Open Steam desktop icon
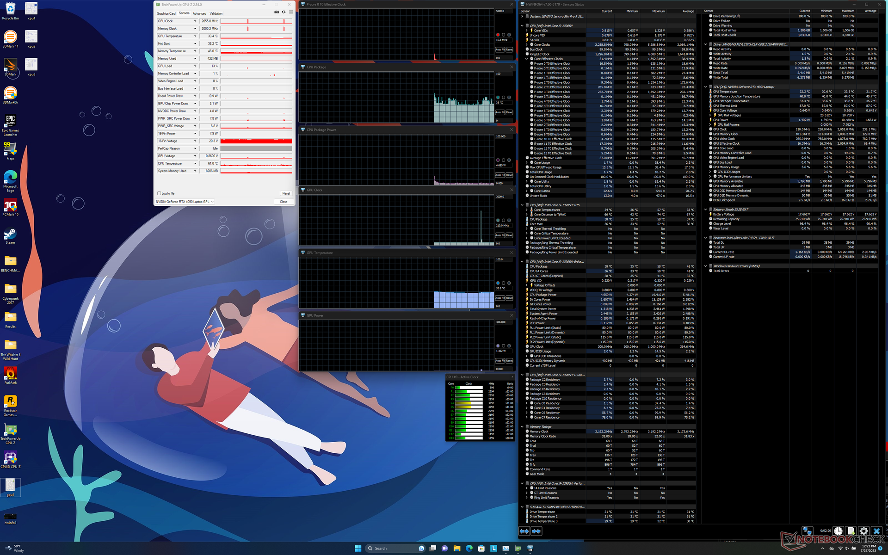Screen dimensions: 888x555 tap(10, 235)
